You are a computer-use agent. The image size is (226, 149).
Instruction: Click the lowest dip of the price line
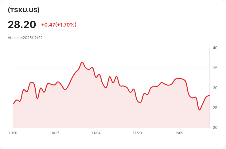tap(200, 110)
